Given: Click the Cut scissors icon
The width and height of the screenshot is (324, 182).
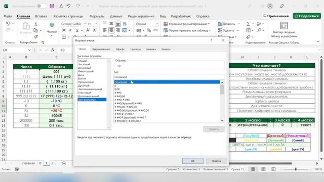Looking at the screenshot, I should tap(36, 24).
